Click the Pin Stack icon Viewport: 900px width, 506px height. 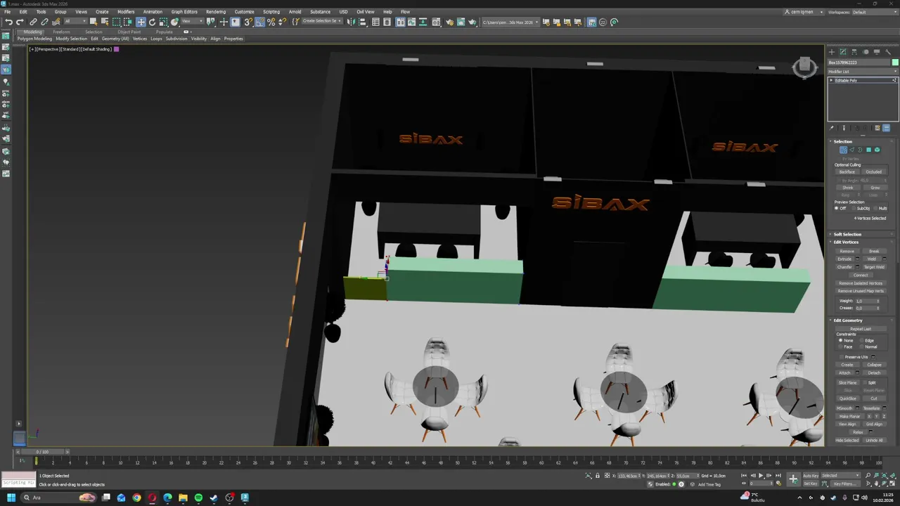click(x=832, y=128)
